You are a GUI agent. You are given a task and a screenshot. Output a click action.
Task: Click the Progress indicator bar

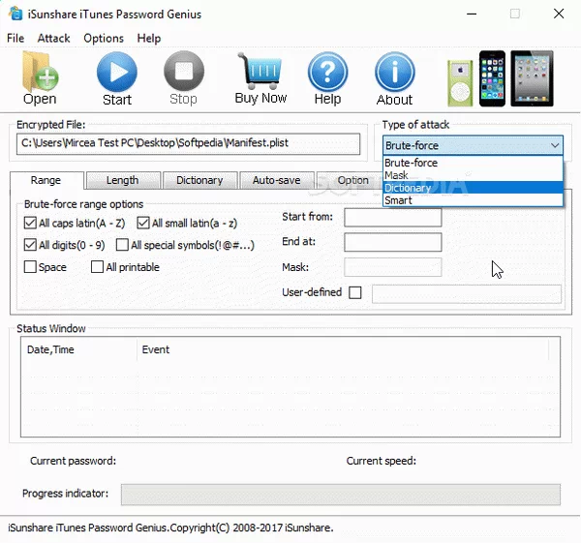341,494
